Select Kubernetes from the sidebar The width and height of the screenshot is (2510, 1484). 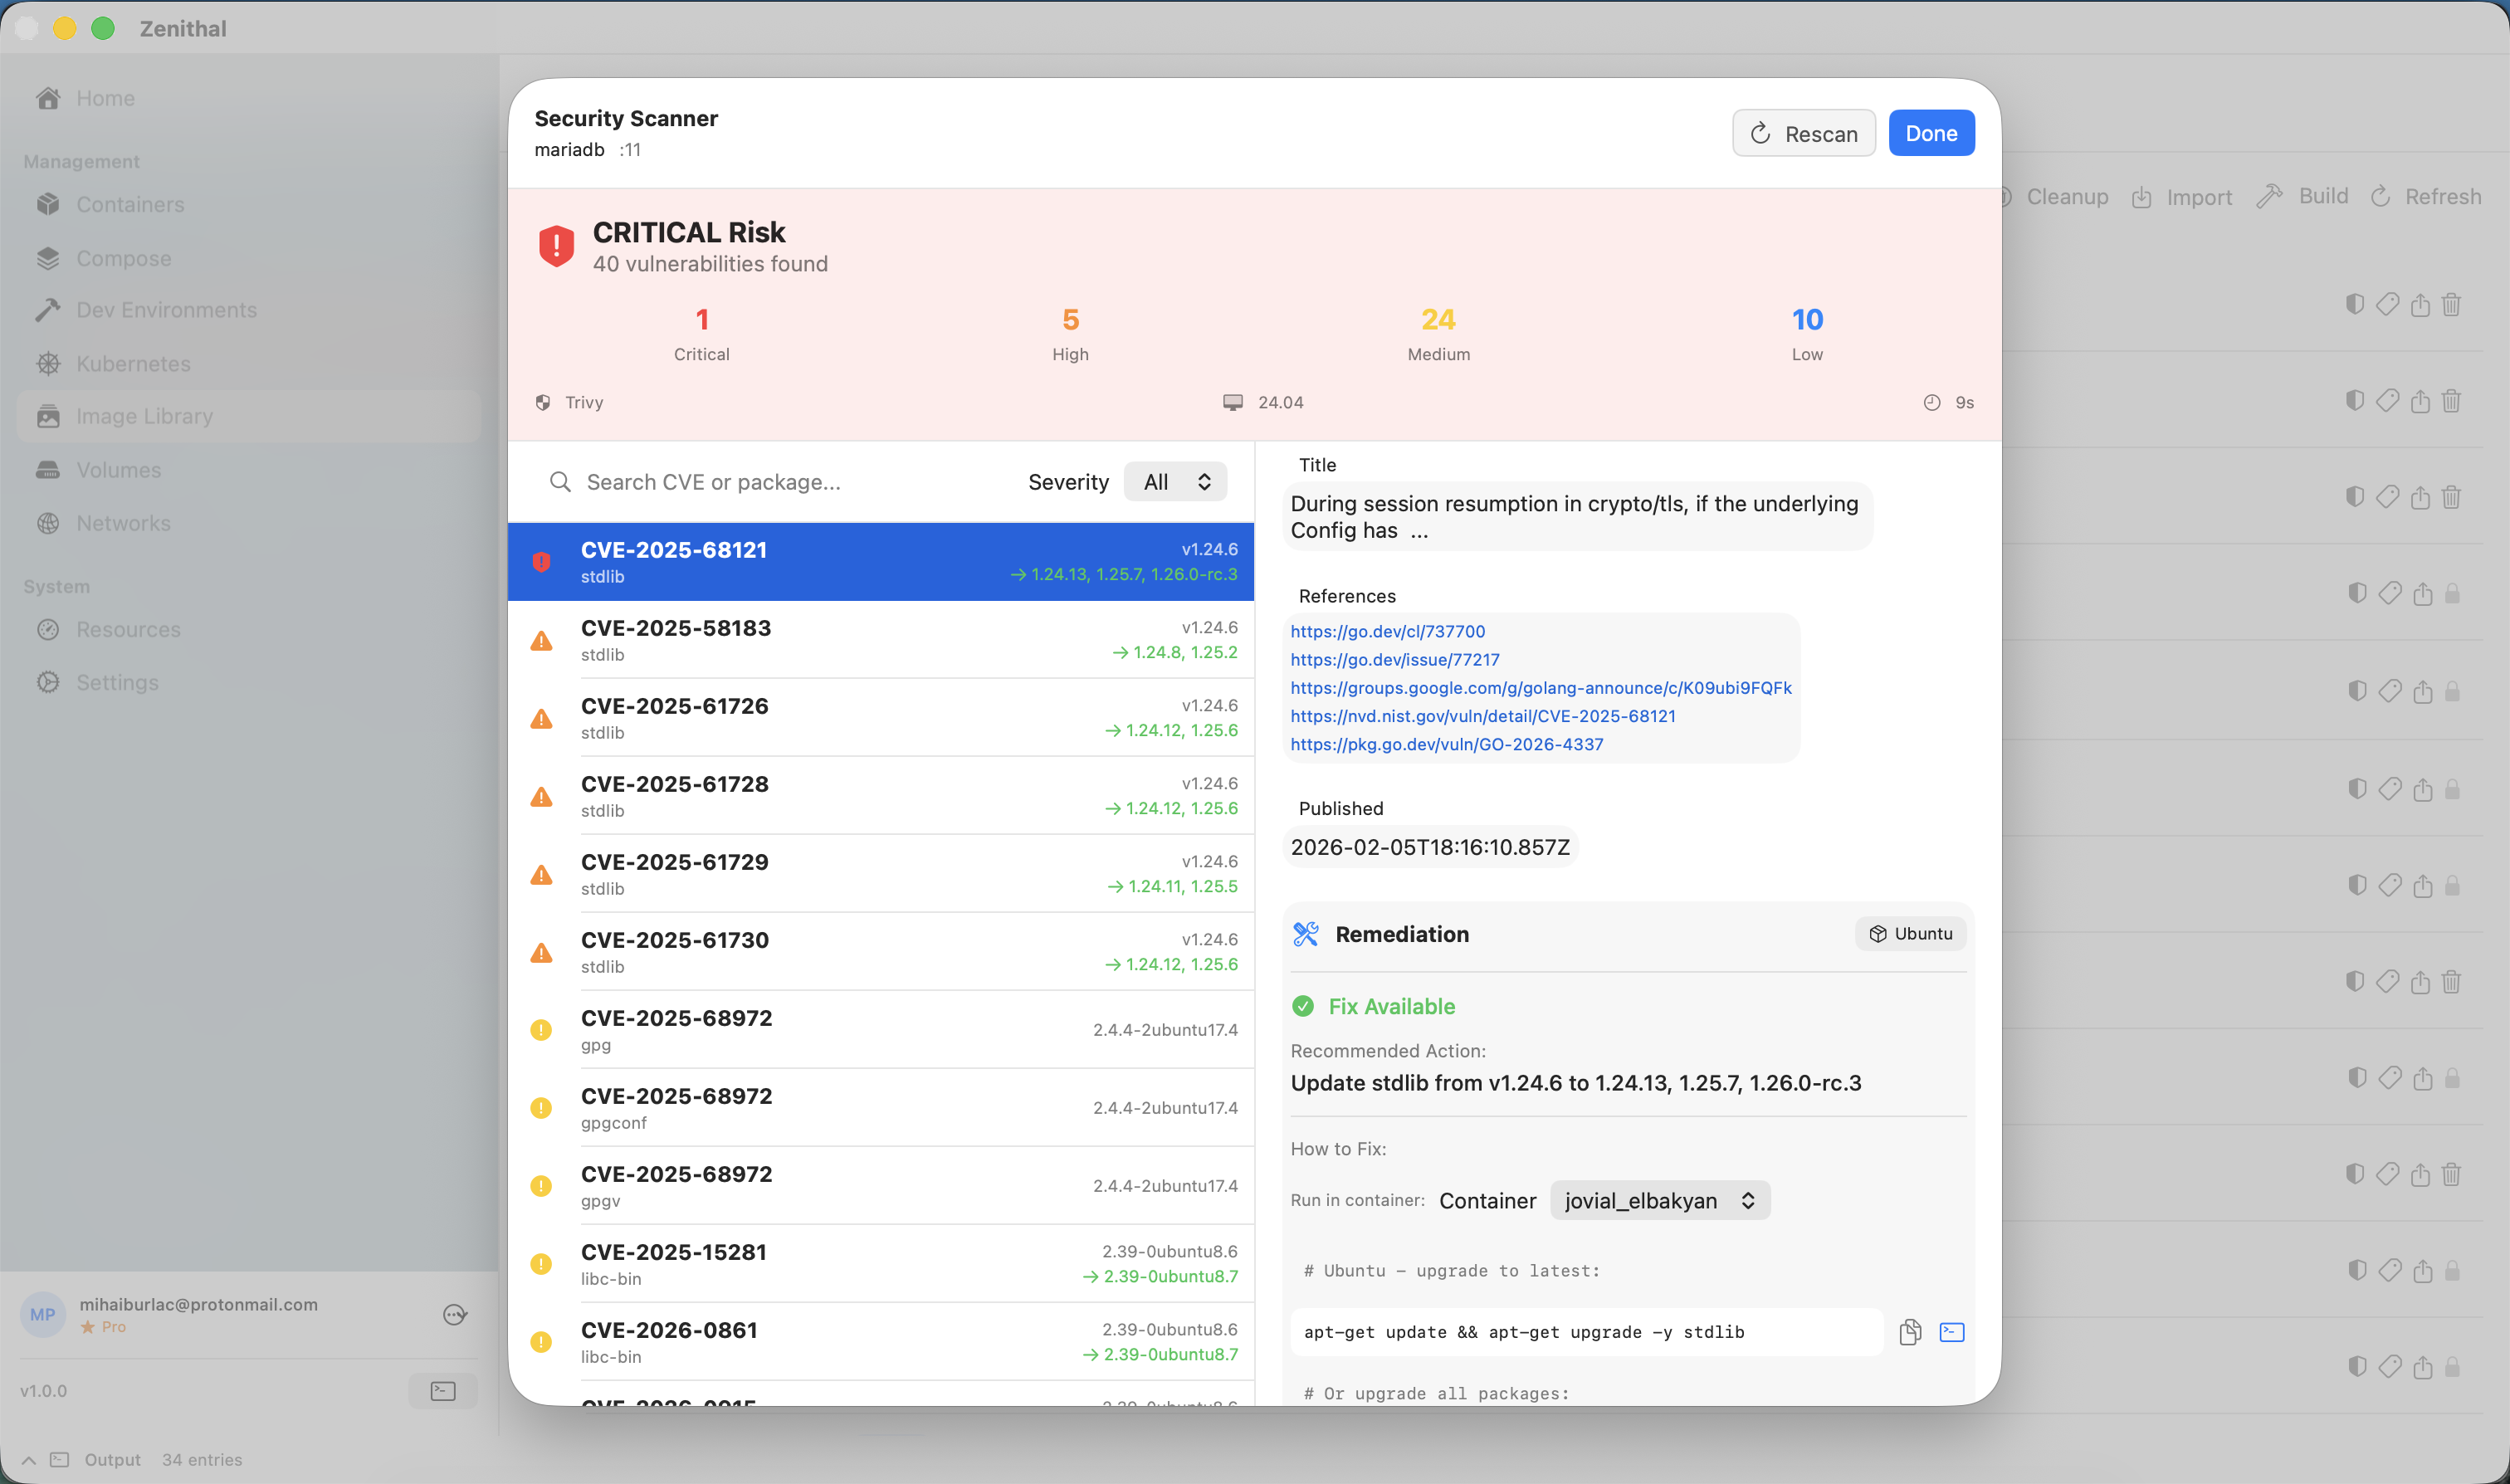(133, 363)
